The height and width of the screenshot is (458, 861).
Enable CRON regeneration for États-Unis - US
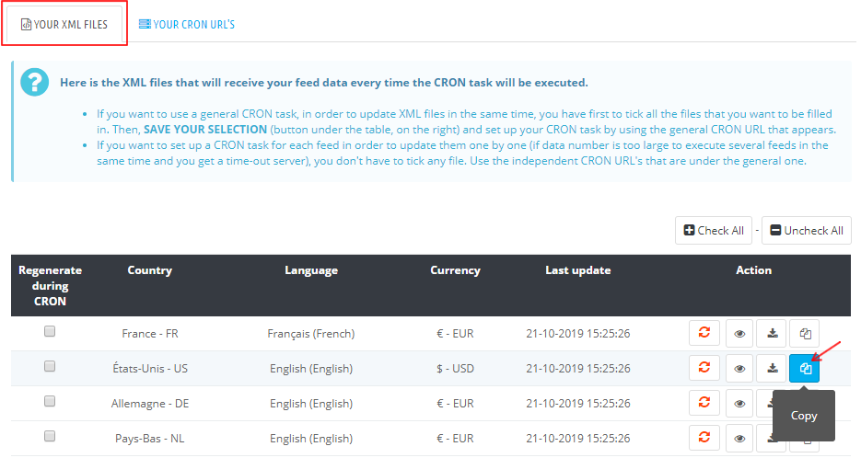click(50, 366)
